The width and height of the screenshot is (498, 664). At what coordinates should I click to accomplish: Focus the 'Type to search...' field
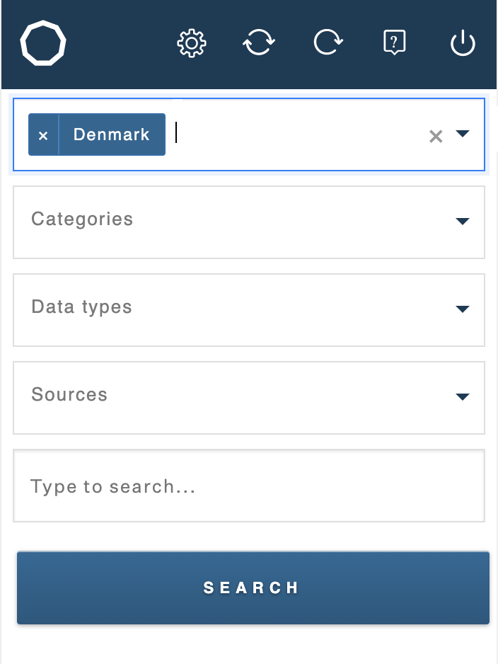click(249, 486)
